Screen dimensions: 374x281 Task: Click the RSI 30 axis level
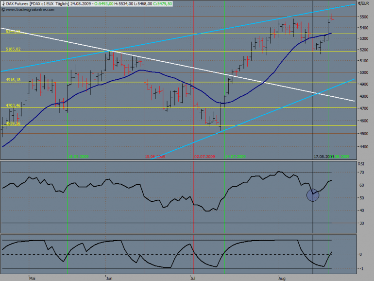coord(362,223)
